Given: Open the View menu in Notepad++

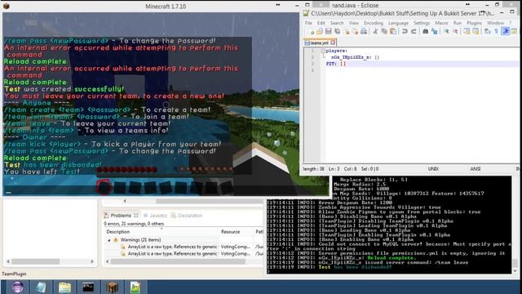Looking at the screenshot, I should (x=353, y=23).
